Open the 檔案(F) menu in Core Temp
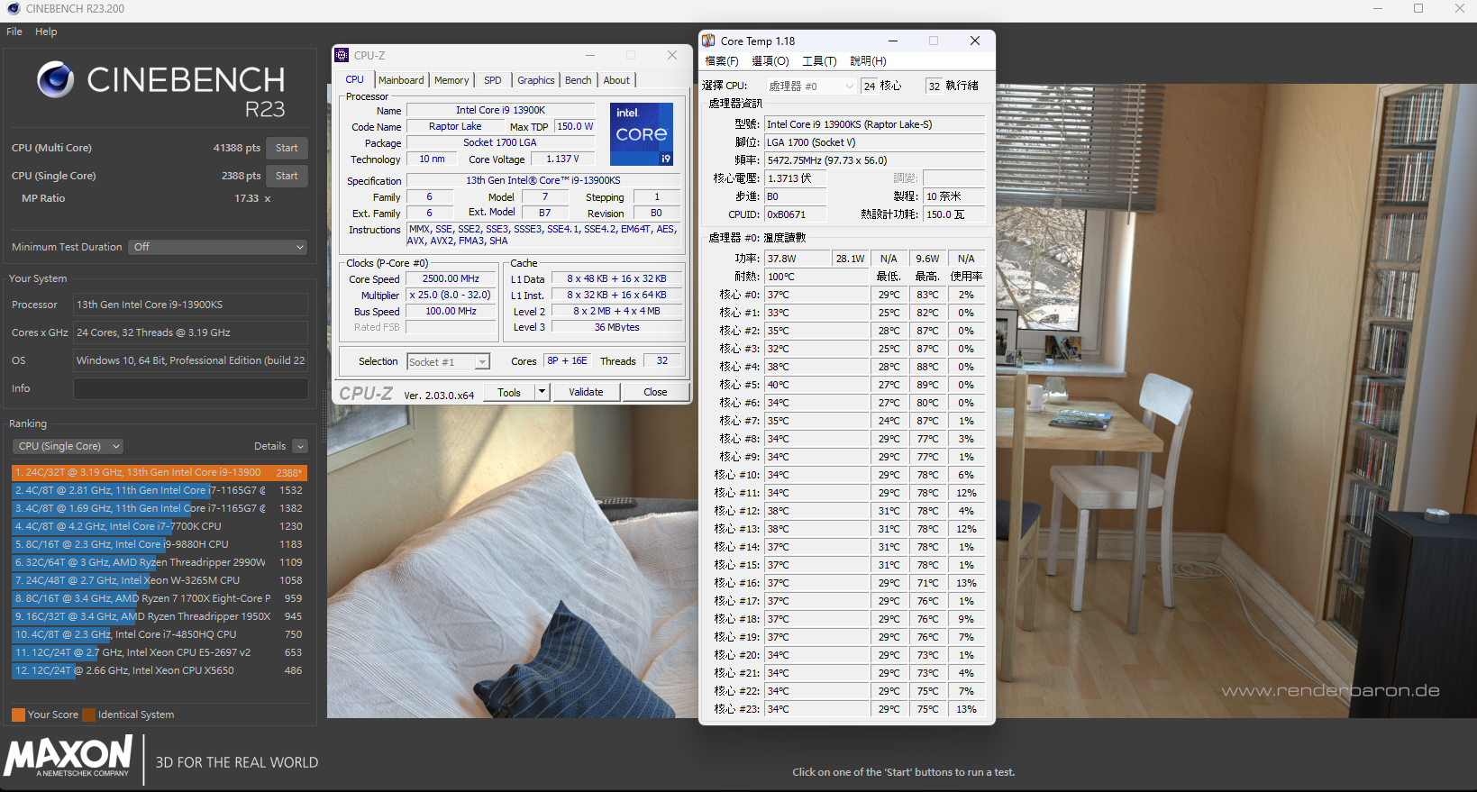Screen dimensions: 1477x792 (722, 61)
